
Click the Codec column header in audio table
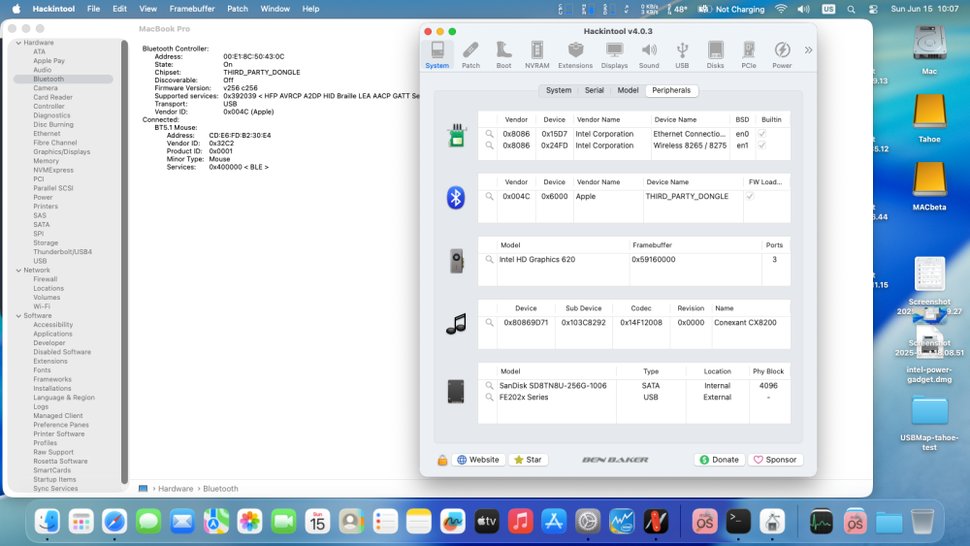pyautogui.click(x=641, y=308)
